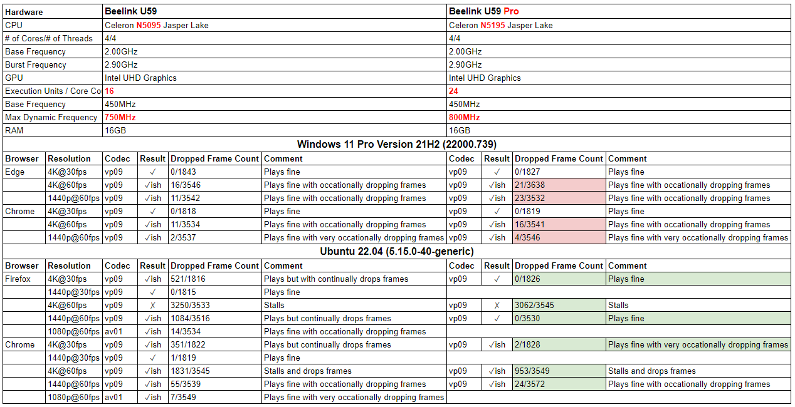Click the "7/3549" dropped frame cell

pos(216,398)
